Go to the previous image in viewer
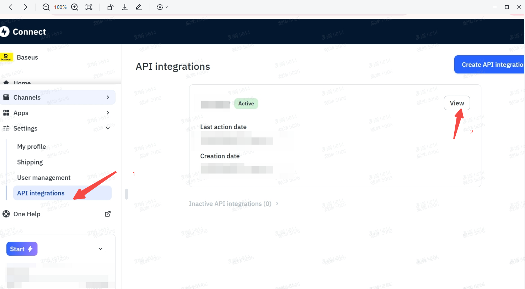525x289 pixels. 11,7
